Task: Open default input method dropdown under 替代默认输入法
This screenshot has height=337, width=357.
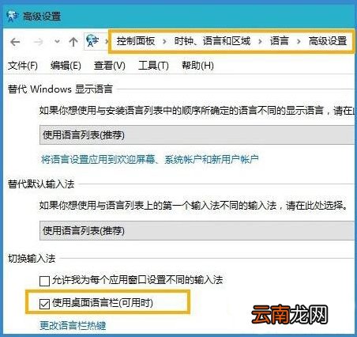Action: 197,231
